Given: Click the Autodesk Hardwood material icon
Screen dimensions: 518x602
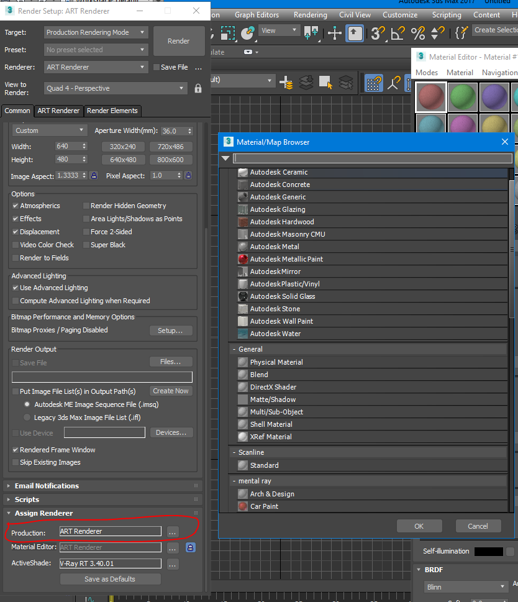Looking at the screenshot, I should point(242,222).
